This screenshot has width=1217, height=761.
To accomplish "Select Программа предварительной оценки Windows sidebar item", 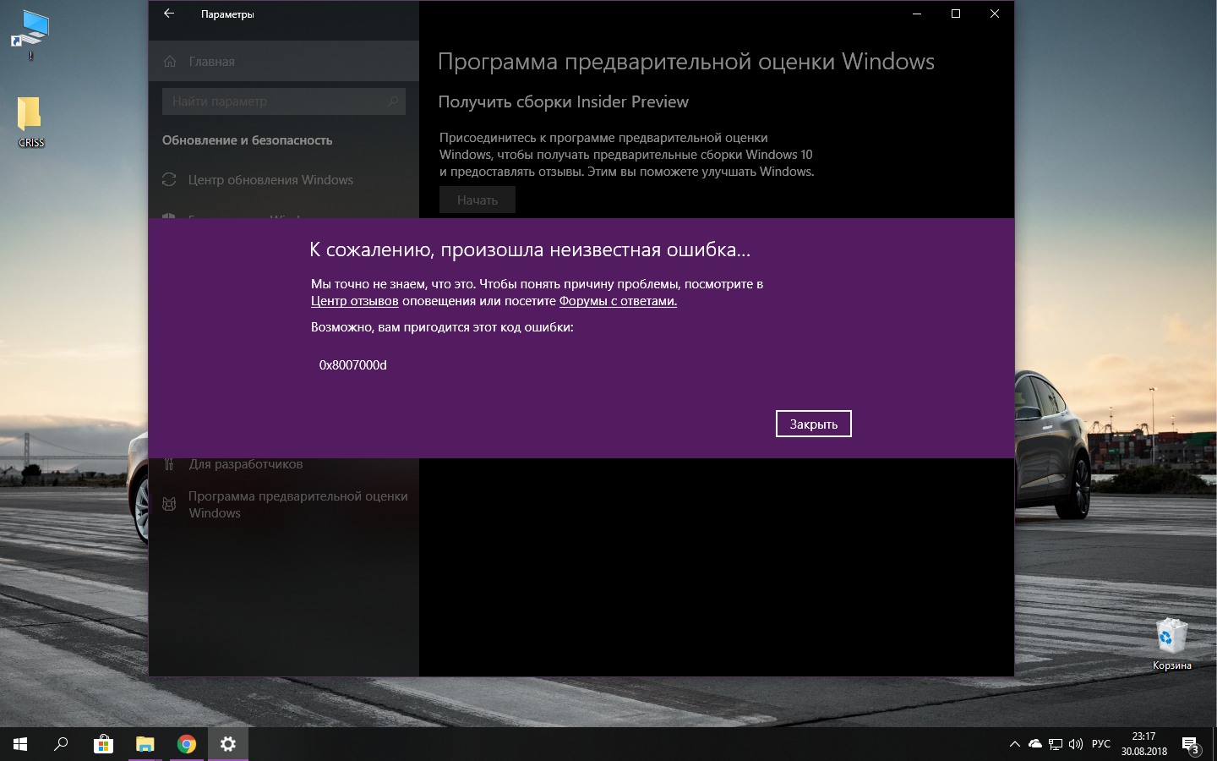I will (284, 505).
